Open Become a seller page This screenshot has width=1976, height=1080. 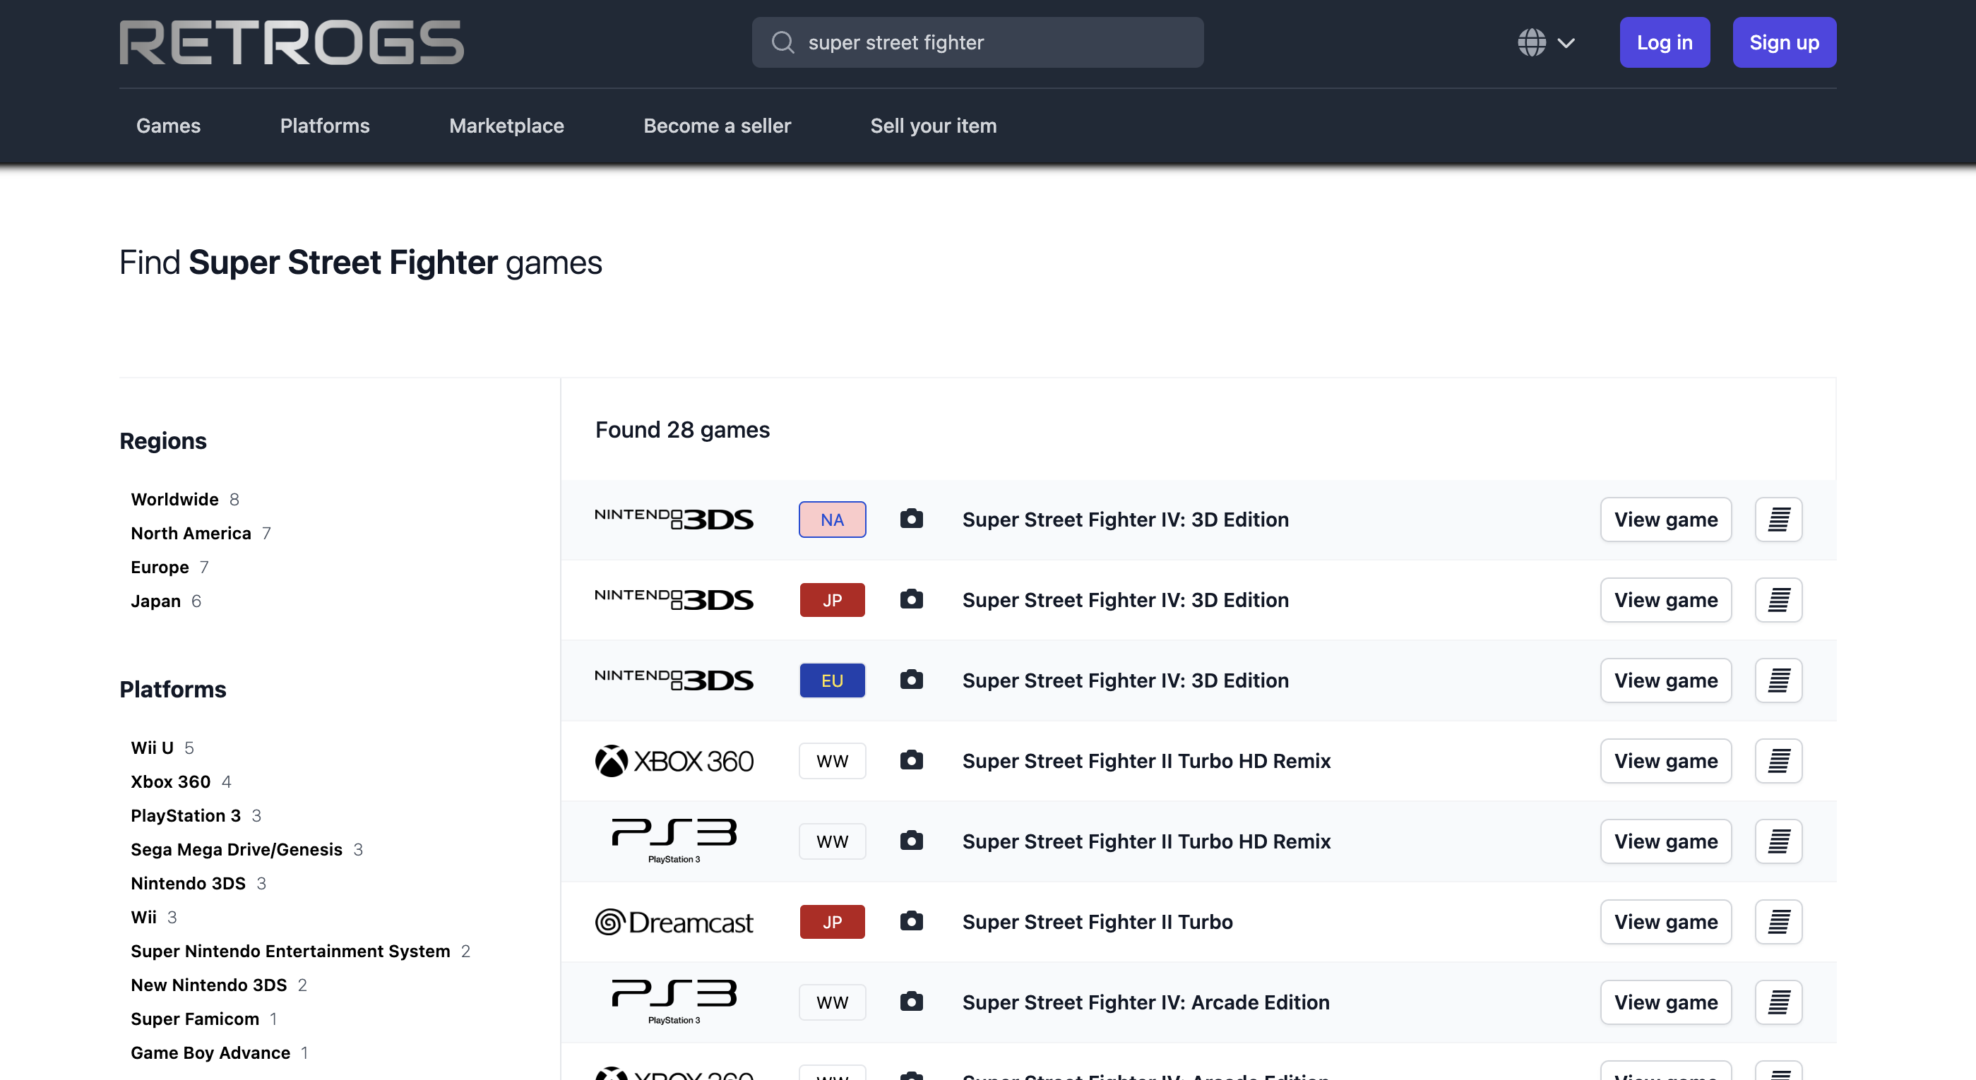tap(718, 126)
